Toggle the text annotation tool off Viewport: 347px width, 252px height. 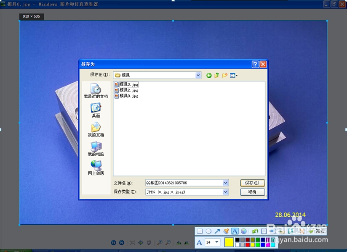point(235,231)
